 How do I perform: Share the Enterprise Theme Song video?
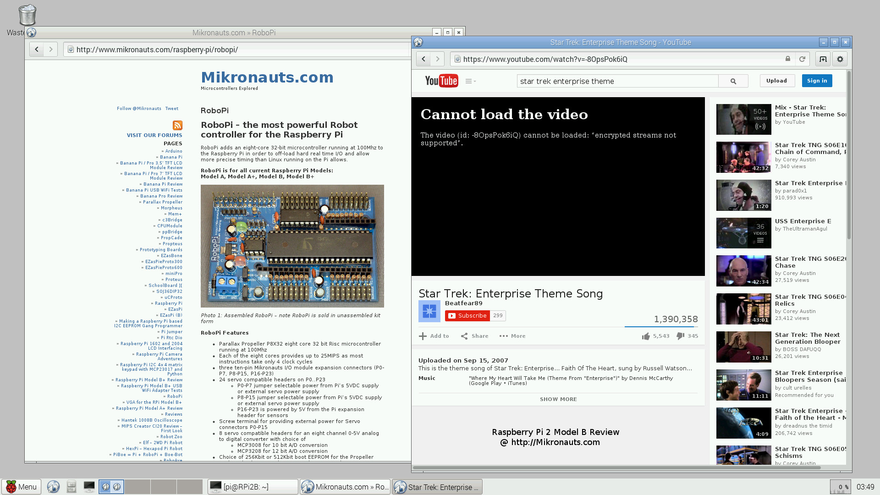coord(475,336)
